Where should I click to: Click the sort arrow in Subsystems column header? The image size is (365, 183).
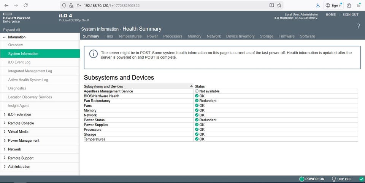(191, 86)
